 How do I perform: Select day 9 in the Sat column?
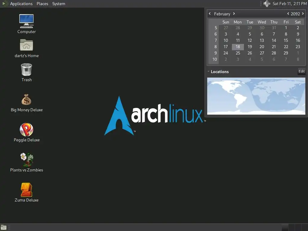(298, 34)
